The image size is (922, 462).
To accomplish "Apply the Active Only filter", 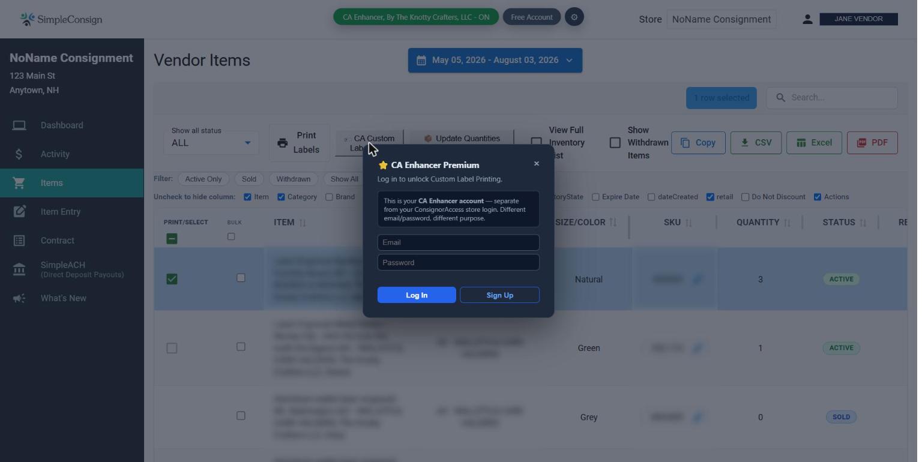I will [203, 179].
